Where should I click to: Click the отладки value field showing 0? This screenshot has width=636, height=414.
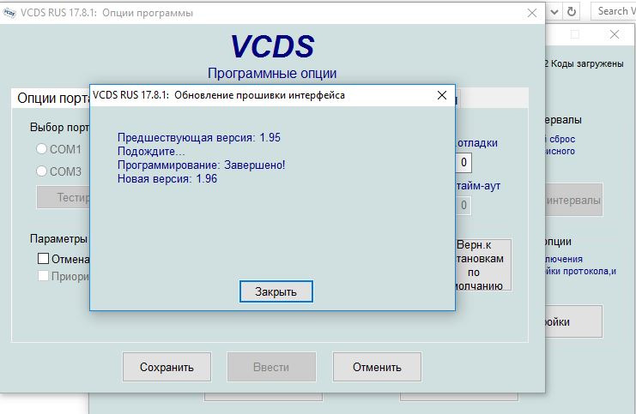tap(463, 163)
